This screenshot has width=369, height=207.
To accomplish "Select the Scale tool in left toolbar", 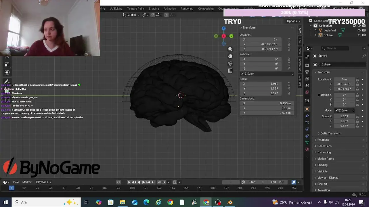I will 7,64.
